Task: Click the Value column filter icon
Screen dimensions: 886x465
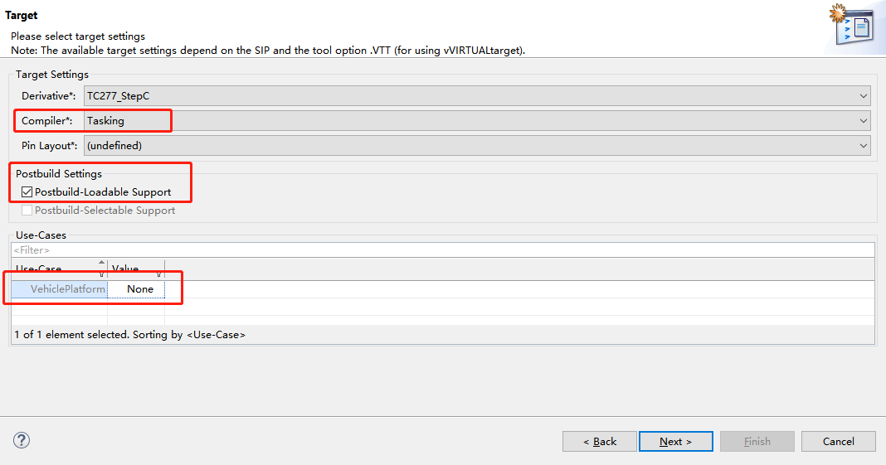Action: coord(158,274)
